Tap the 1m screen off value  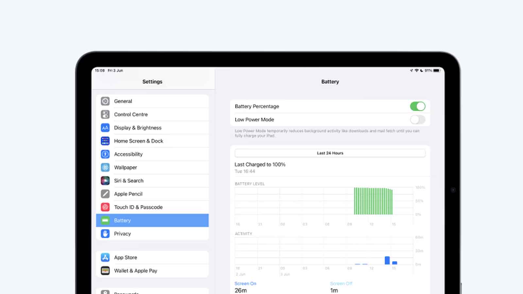(334, 290)
